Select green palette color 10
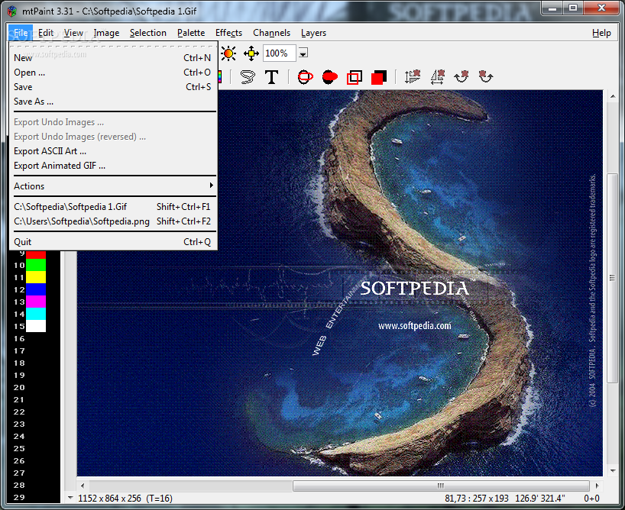Viewport: 625px width, 510px height. (36, 265)
